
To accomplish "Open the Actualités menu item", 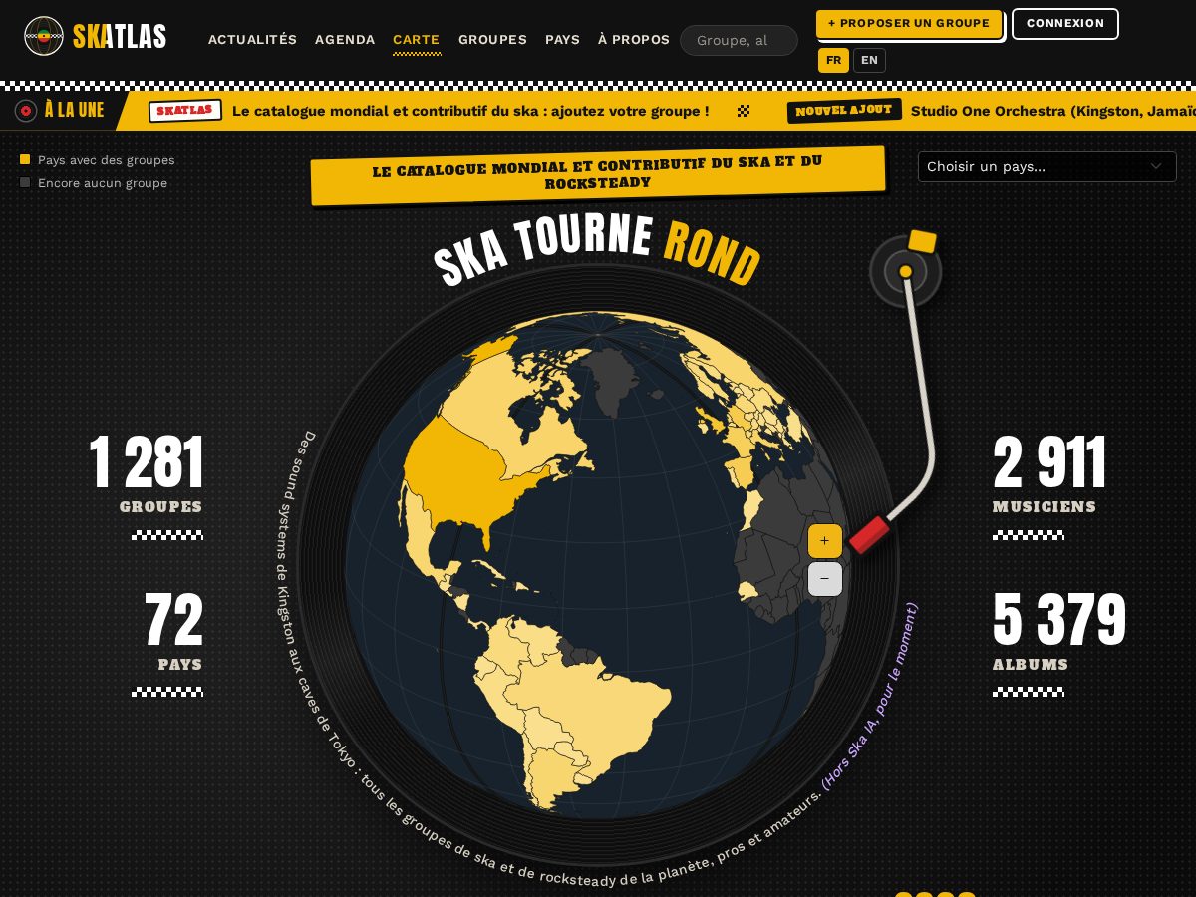I will click(252, 40).
